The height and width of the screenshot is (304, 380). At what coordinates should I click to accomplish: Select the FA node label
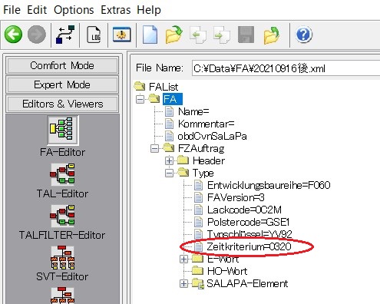173,99
